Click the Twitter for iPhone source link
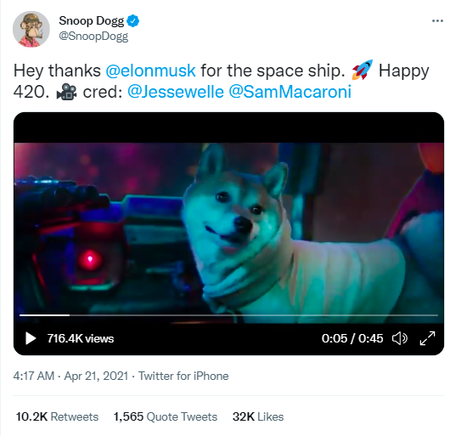Screen dimensions: 450x436 [183, 376]
